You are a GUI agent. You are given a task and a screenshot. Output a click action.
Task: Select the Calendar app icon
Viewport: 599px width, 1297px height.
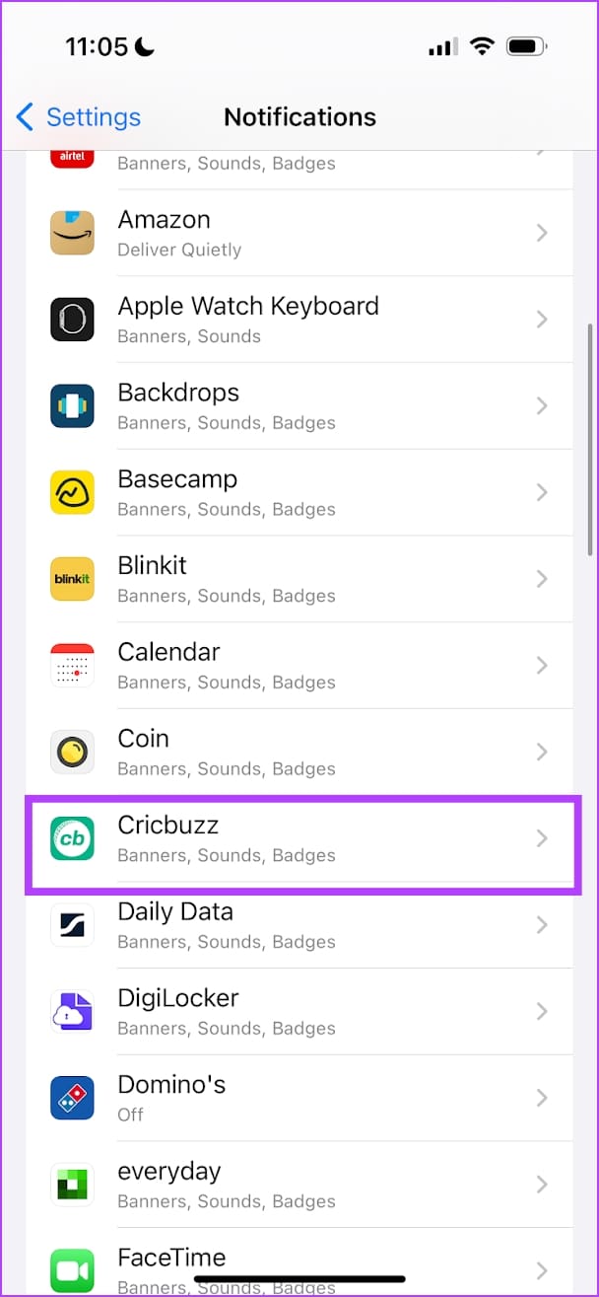(x=72, y=665)
